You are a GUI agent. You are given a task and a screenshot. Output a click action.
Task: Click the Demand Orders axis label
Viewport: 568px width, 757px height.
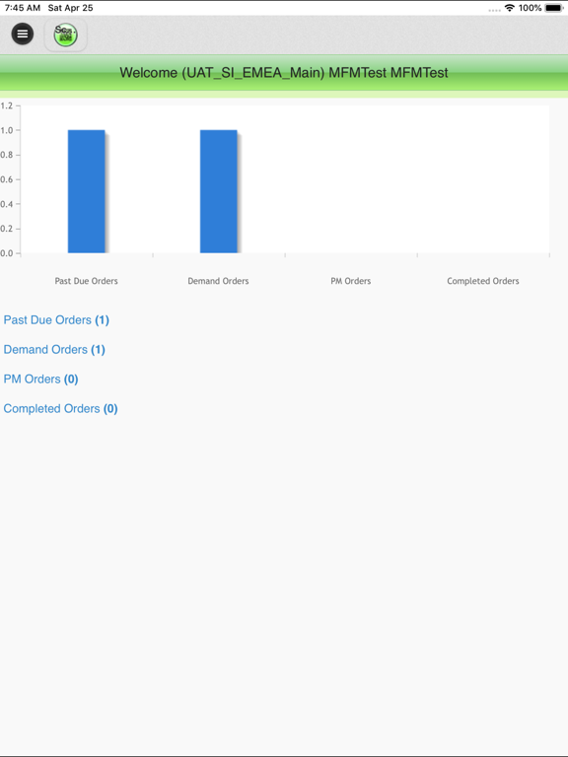tap(218, 281)
